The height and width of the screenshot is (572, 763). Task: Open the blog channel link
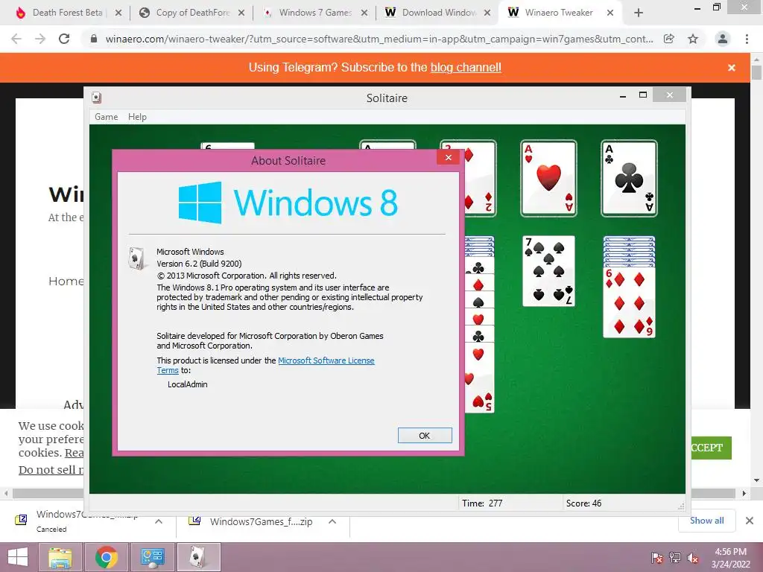466,68
